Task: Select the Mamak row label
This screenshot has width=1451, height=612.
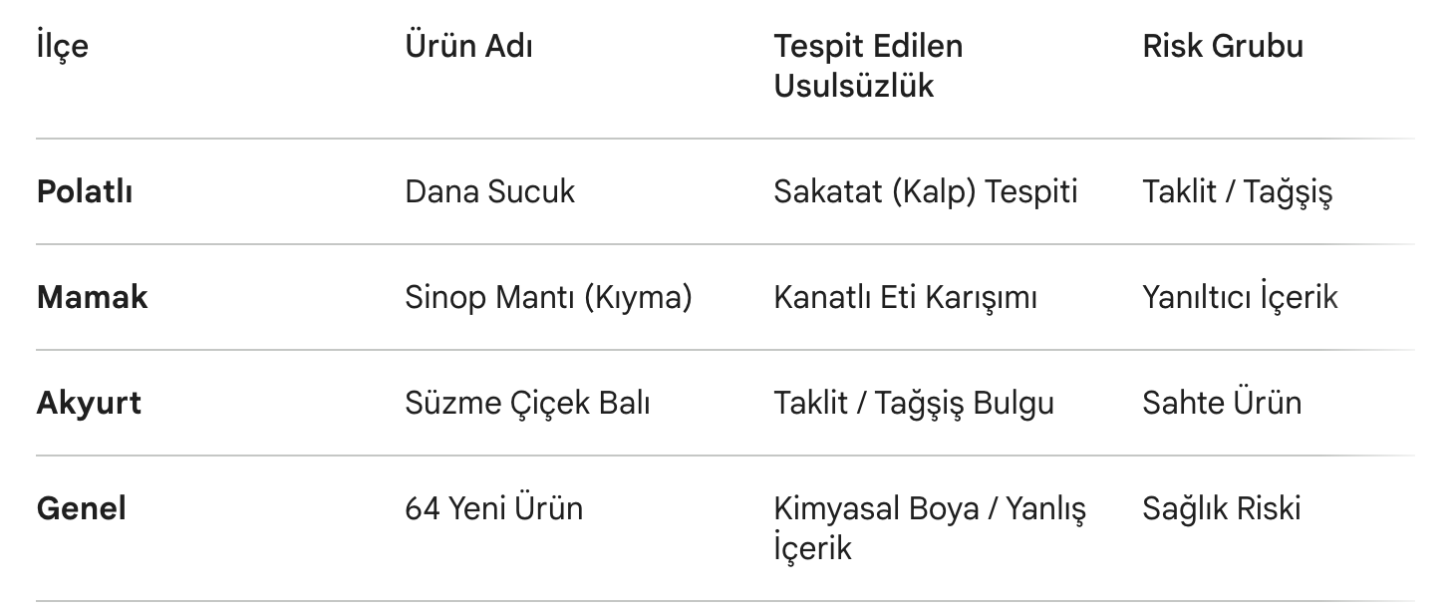Action: pyautogui.click(x=92, y=297)
